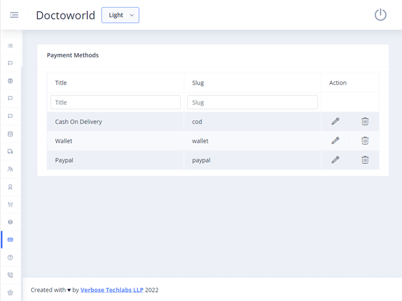Open the phone call sidebar icon
402x301 pixels.
tap(11, 275)
